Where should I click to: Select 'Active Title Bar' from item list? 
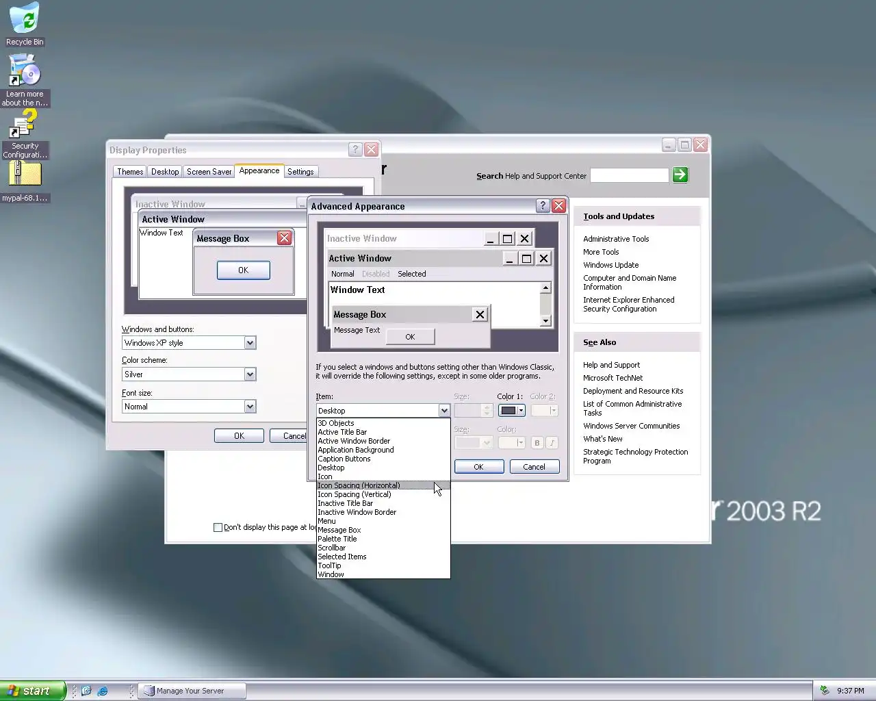point(383,432)
